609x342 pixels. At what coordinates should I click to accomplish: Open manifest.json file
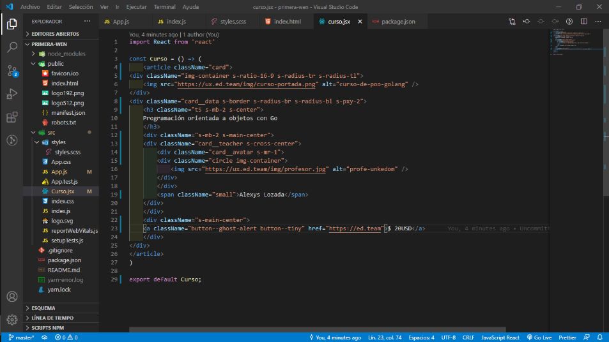tap(61, 113)
